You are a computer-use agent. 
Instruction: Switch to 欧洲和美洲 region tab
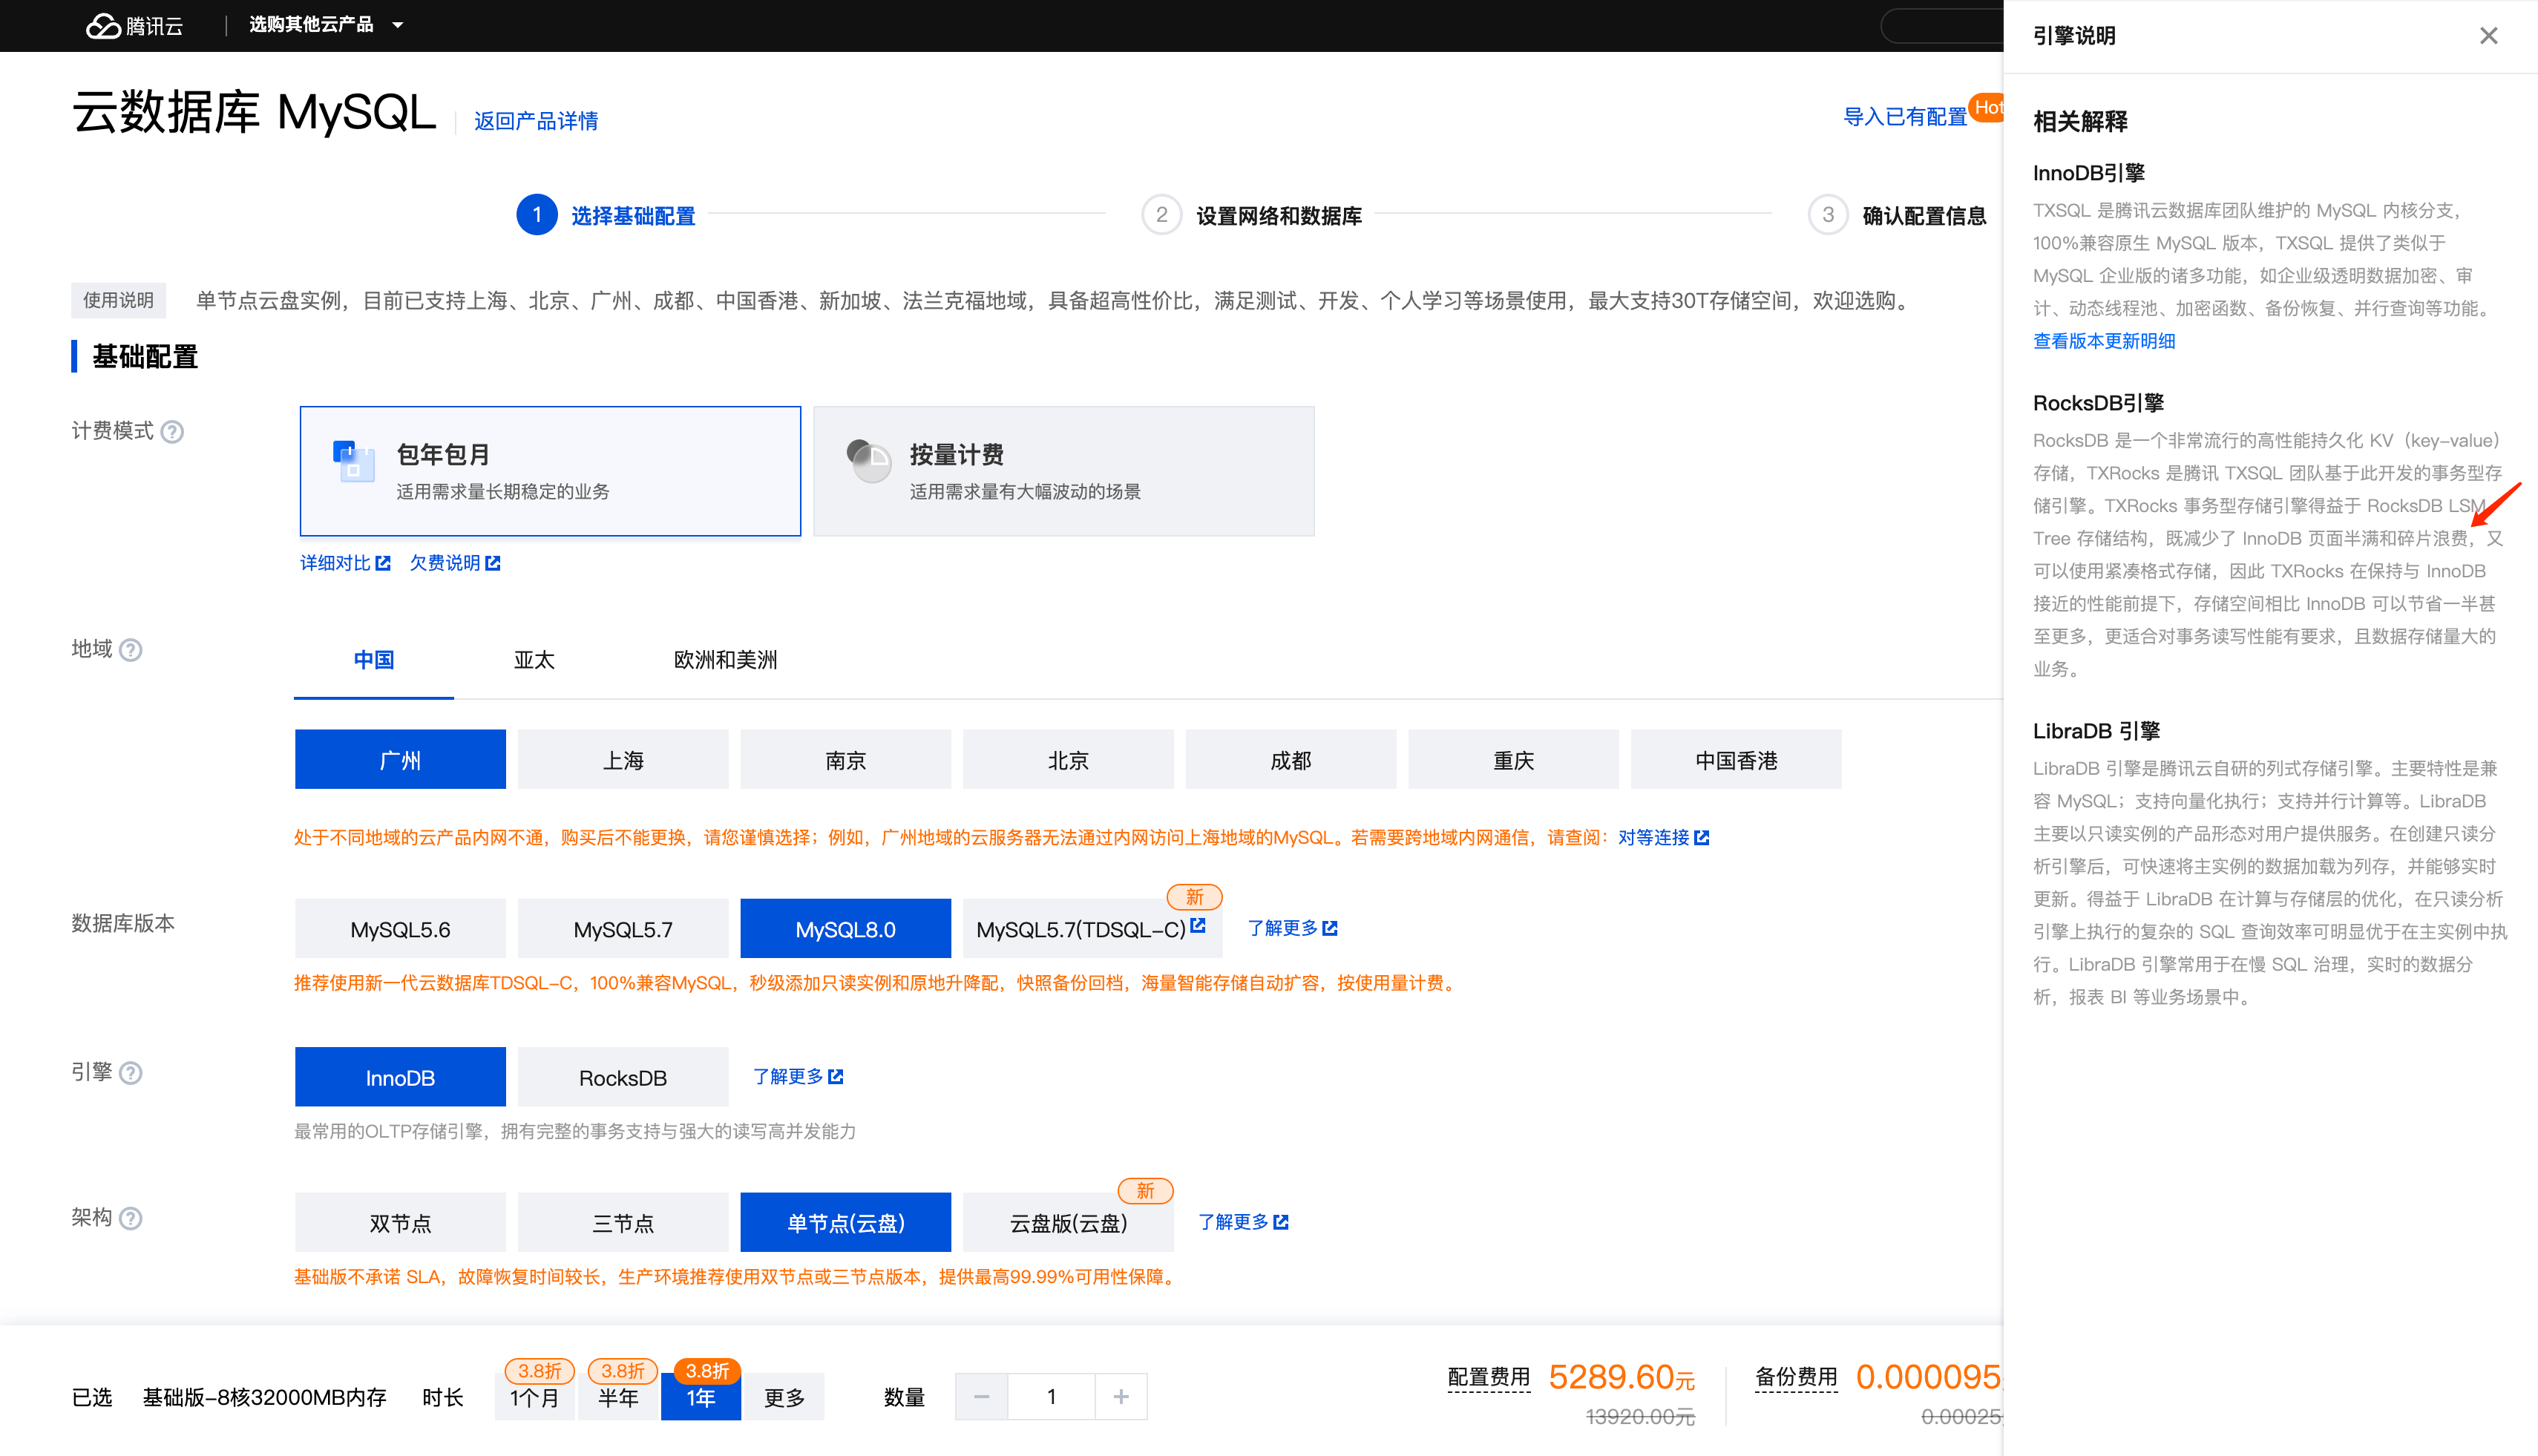725,660
